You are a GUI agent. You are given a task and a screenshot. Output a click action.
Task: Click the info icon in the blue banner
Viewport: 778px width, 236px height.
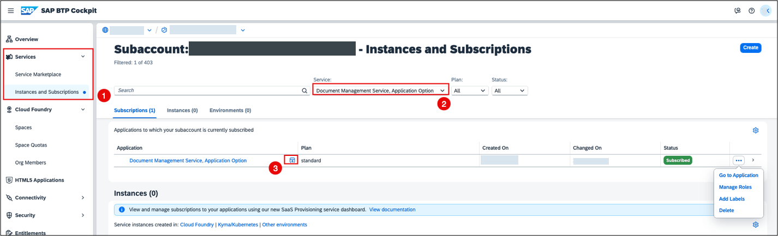click(x=122, y=209)
